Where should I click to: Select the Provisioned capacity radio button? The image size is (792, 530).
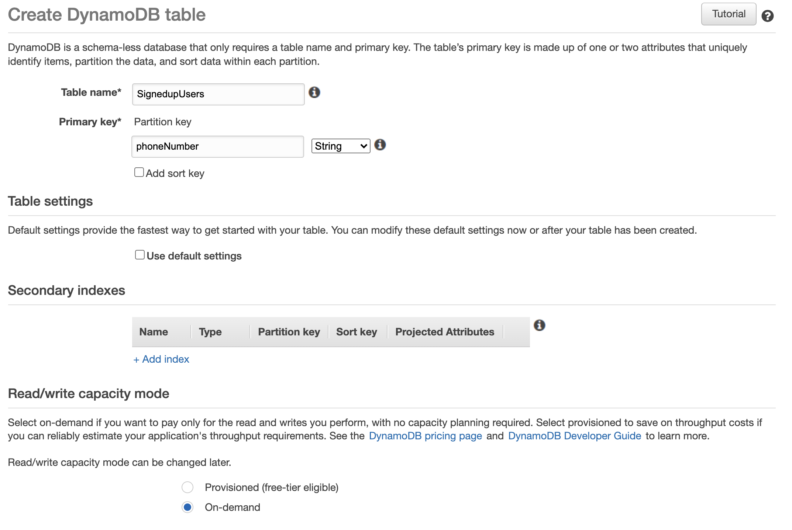tap(187, 487)
